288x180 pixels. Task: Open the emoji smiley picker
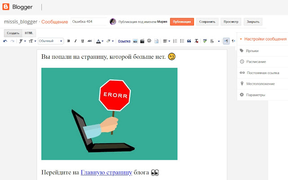(149, 41)
